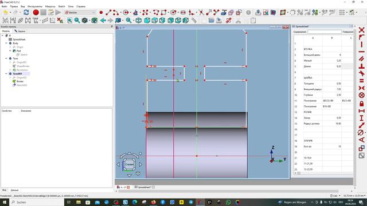The image size is (367, 206).
Task: Click navigation cube left arrow
Action: click(118, 164)
